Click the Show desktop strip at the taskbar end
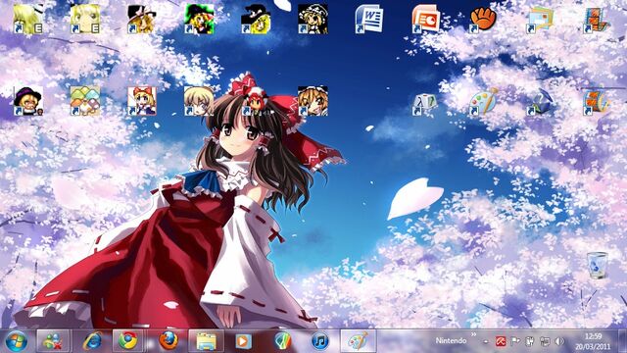 [x=622, y=341]
